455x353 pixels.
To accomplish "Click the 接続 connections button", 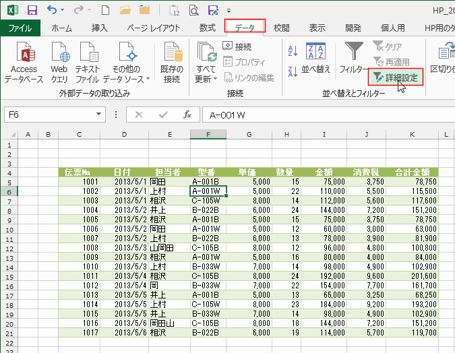I will click(237, 46).
